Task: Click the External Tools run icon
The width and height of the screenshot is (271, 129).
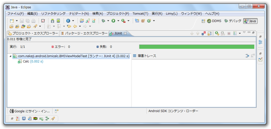Action: pyautogui.click(x=123, y=21)
